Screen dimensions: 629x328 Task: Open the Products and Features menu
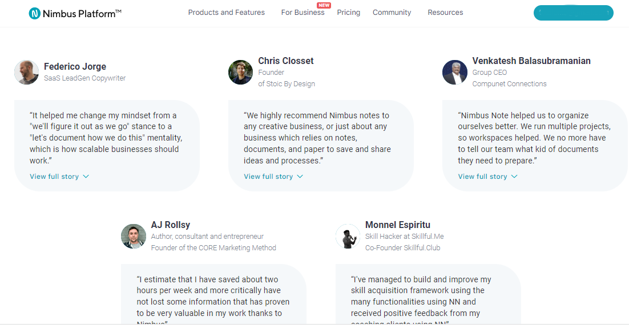click(226, 13)
